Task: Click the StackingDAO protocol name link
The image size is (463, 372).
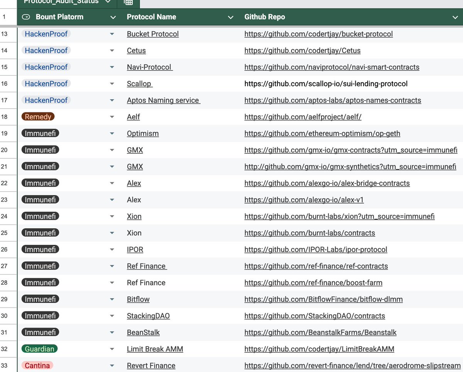Action: 148,316
